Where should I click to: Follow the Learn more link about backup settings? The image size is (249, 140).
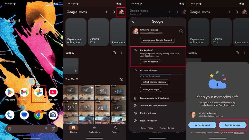click(239, 133)
